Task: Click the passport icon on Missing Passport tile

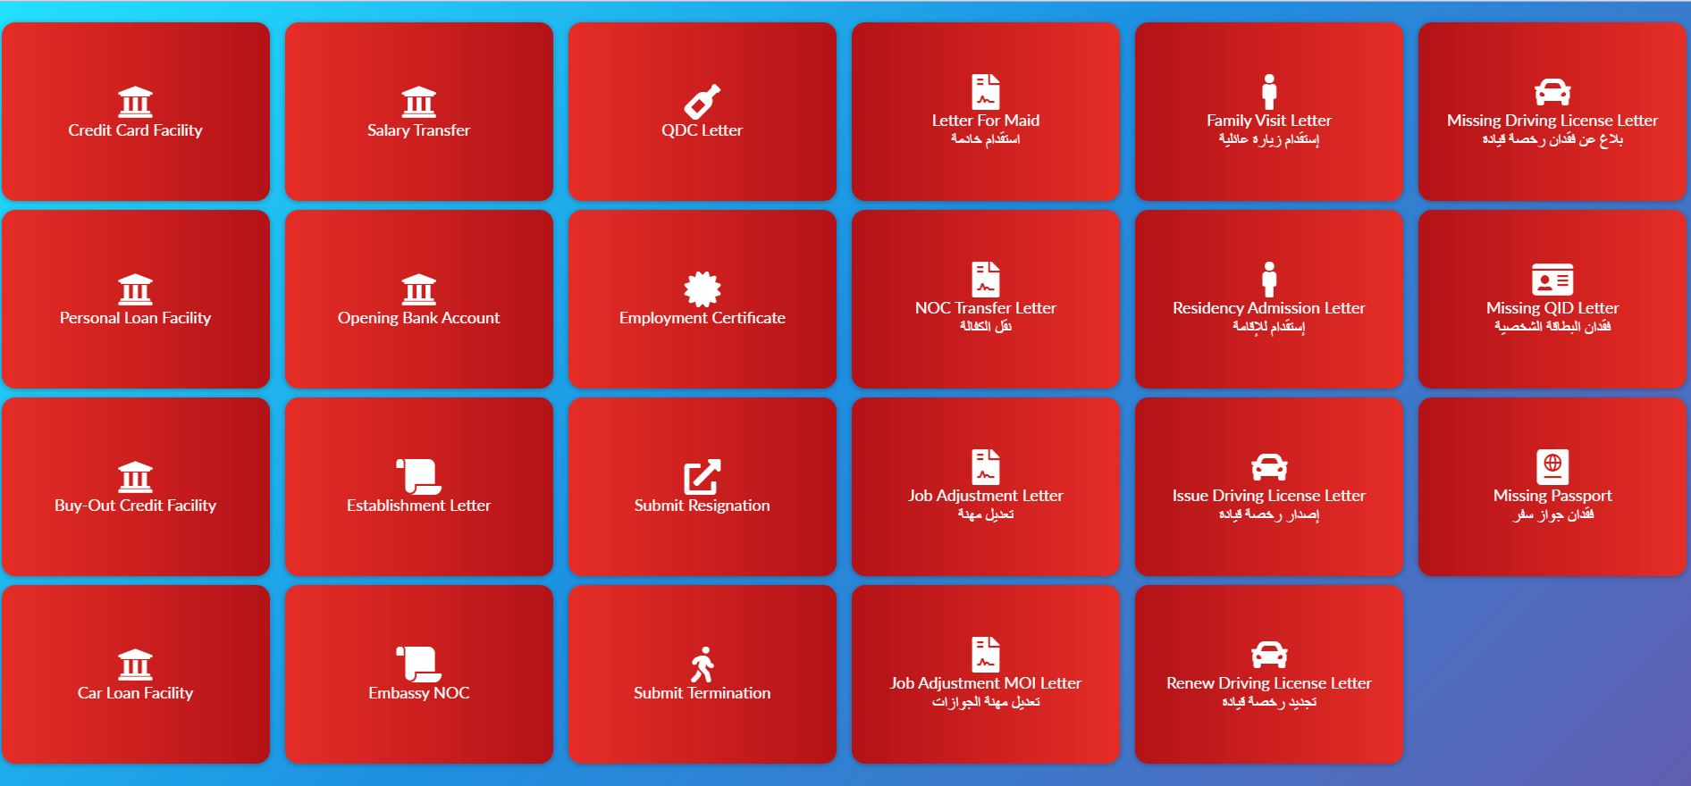Action: tap(1552, 466)
